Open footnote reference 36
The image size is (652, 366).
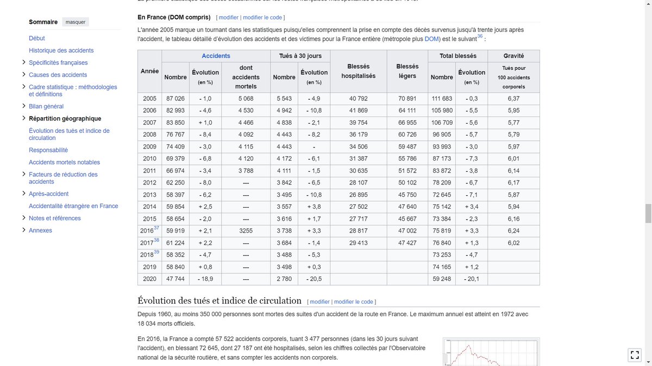click(480, 37)
